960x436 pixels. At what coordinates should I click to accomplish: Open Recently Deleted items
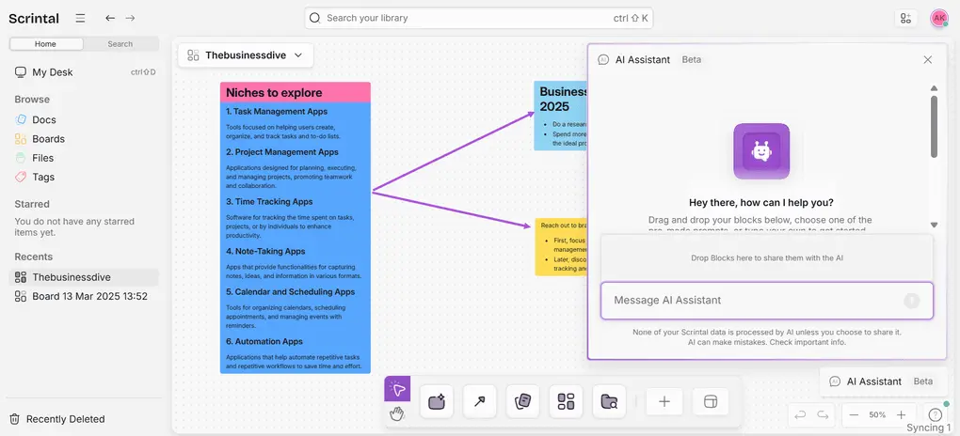(65, 419)
